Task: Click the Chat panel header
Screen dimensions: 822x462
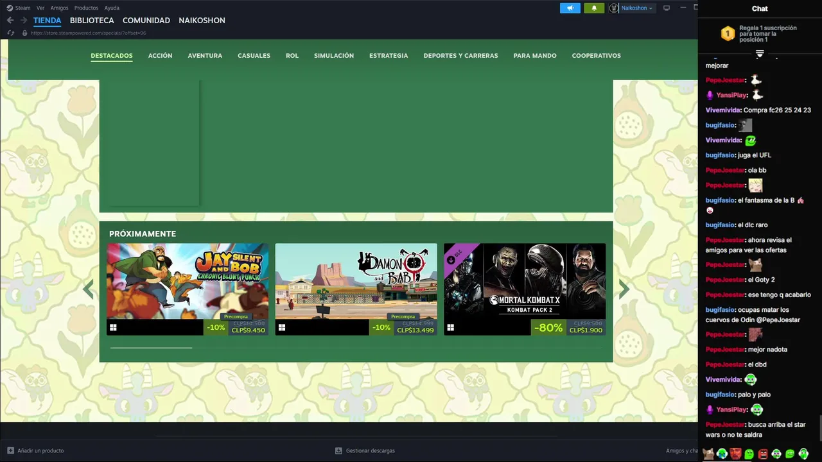Action: click(x=760, y=8)
